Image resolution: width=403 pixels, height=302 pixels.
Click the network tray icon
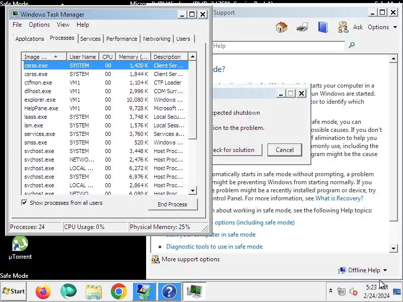point(342,291)
